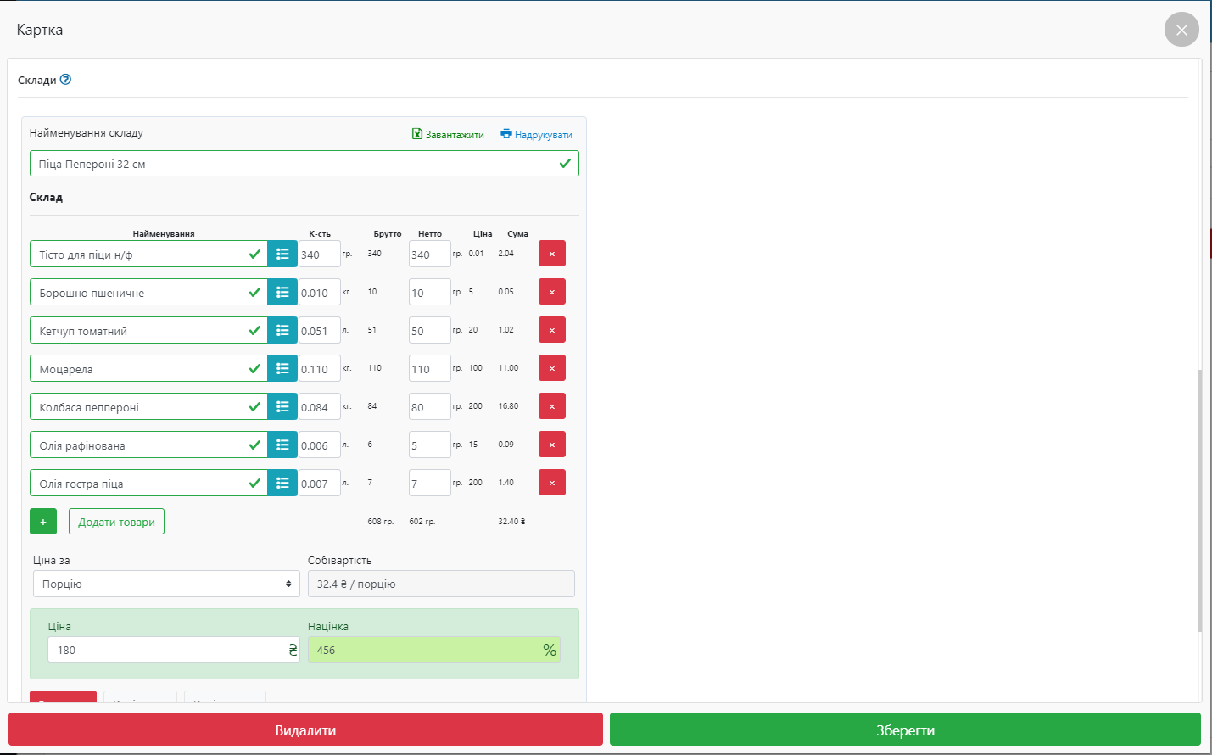Open ingredient list for Тісто для піци
The width and height of the screenshot is (1212, 755).
click(x=282, y=254)
